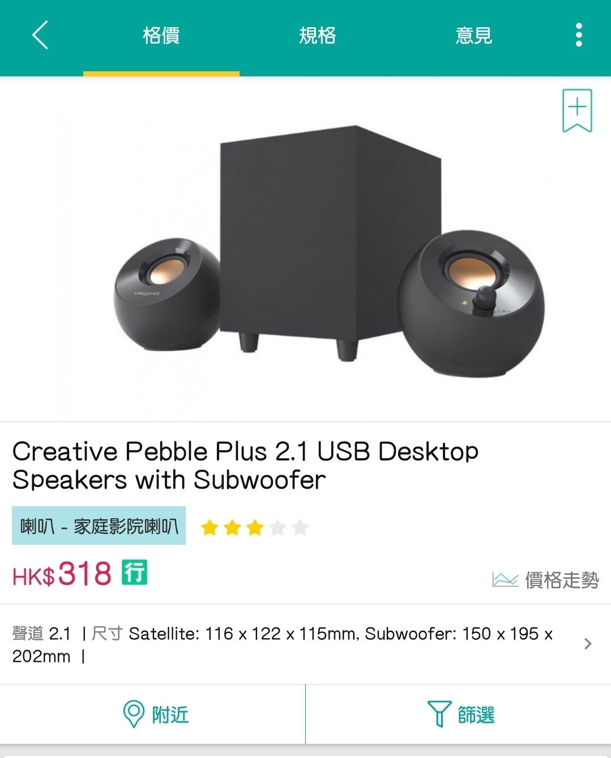The height and width of the screenshot is (758, 611).
Task: Switch to the 意見 tab
Action: 474,36
